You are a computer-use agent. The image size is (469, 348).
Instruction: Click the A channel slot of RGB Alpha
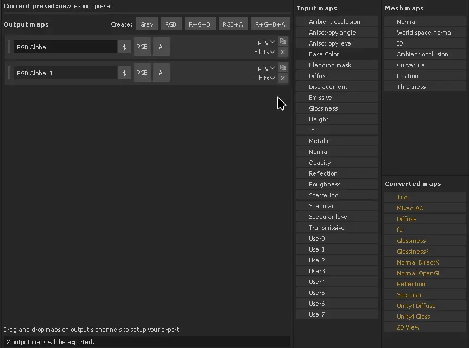tap(161, 47)
